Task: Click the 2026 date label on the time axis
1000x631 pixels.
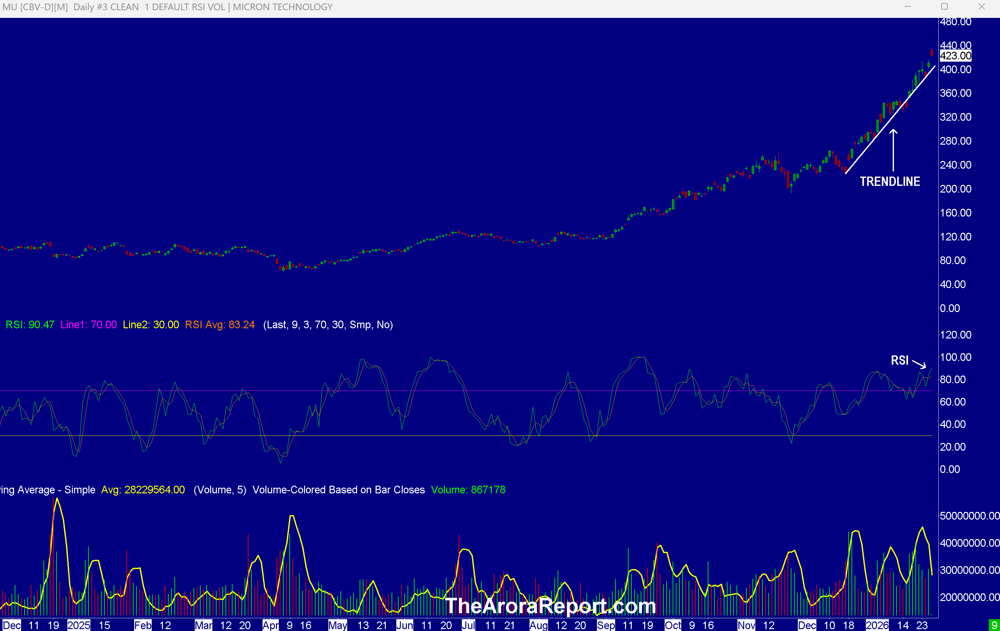Action: [877, 625]
